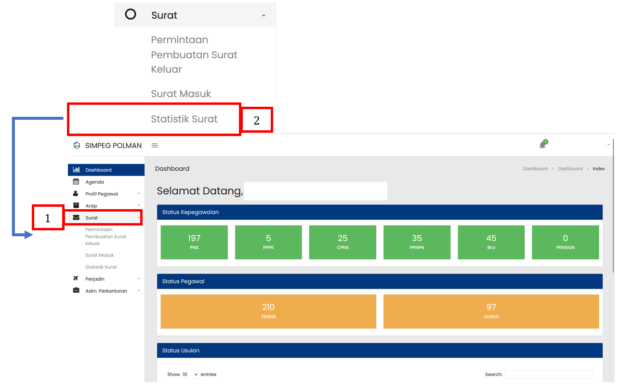
Task: Open Permintaan Pembuatan Surat Keluar in the small sidebar
Action: [105, 237]
